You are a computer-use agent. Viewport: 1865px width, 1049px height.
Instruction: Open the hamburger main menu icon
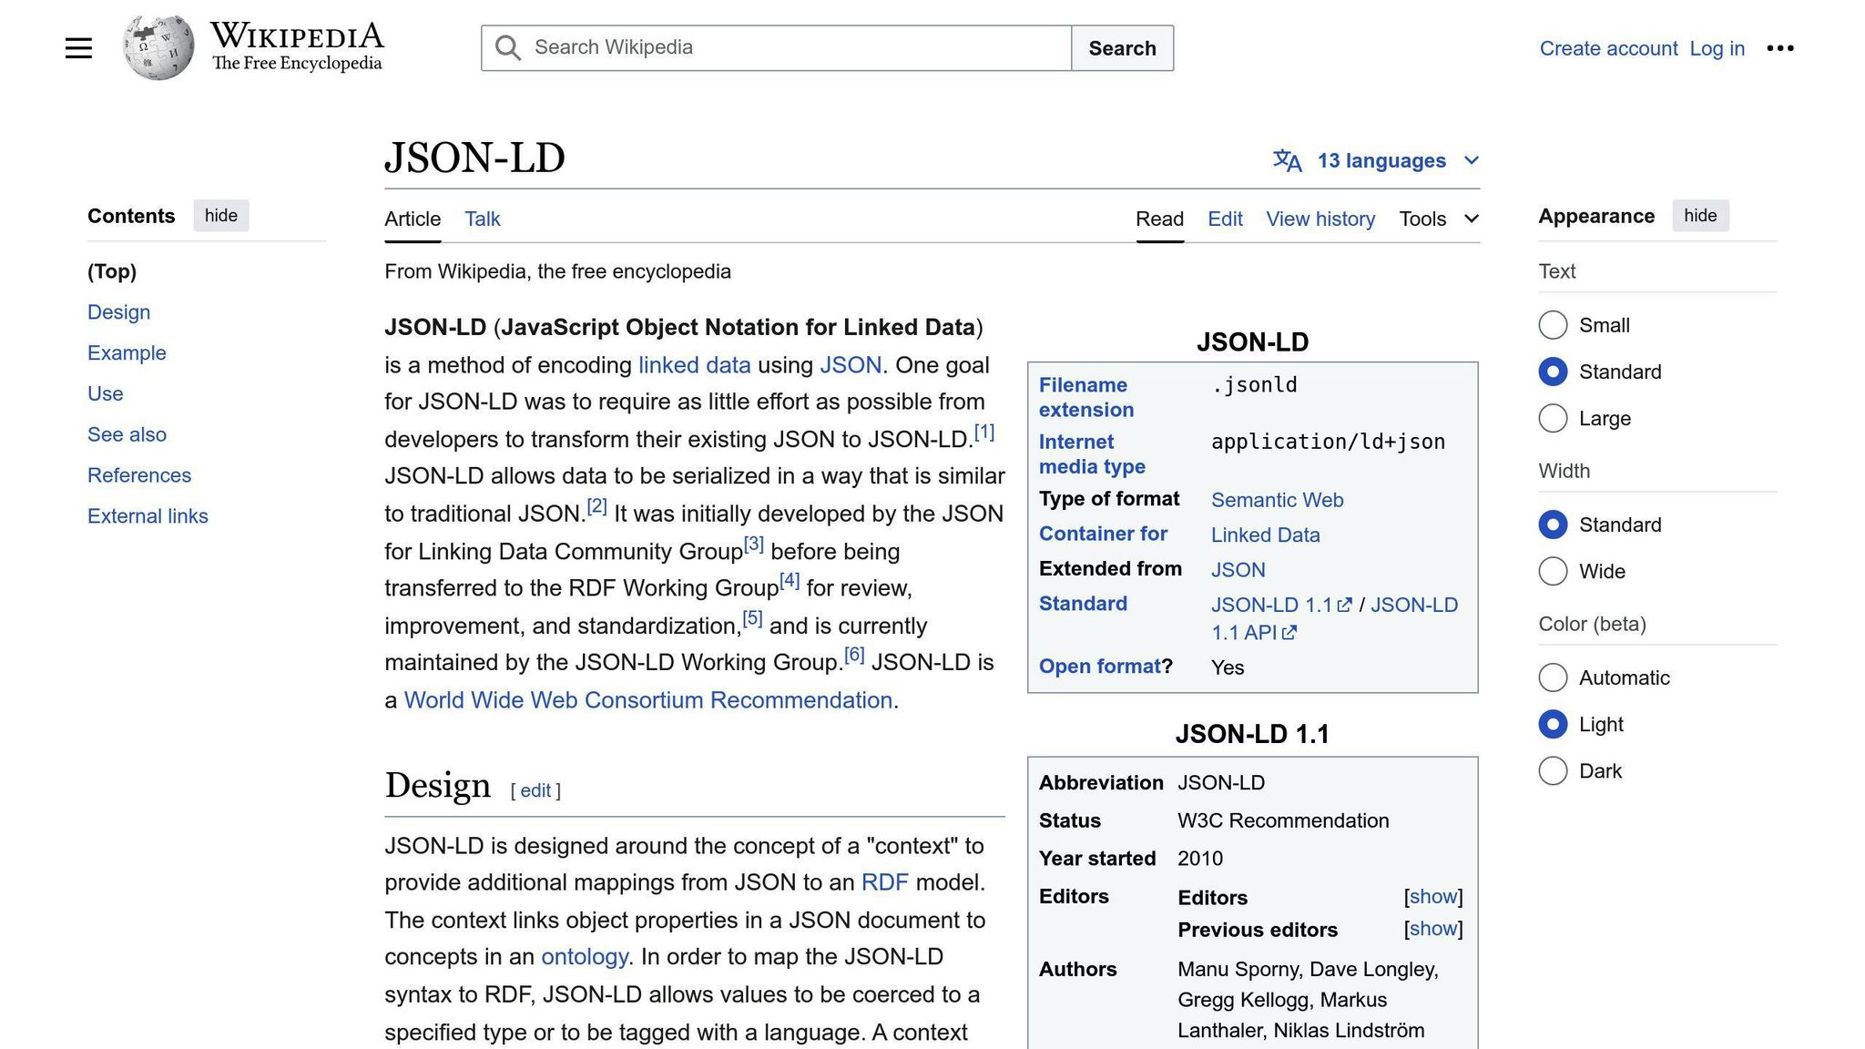coord(78,48)
